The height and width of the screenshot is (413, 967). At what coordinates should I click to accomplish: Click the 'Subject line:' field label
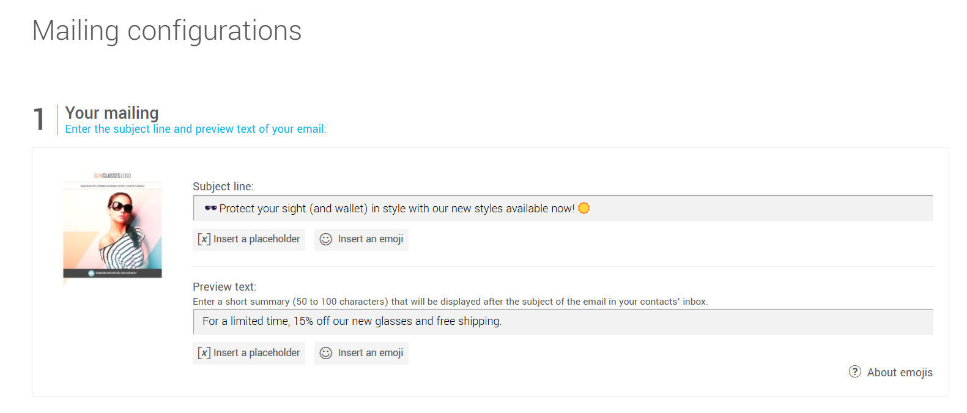click(223, 187)
